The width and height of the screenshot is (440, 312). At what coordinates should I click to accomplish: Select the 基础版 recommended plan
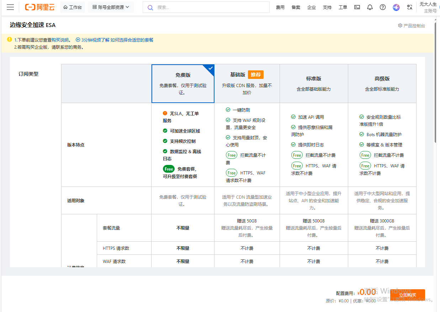(247, 84)
